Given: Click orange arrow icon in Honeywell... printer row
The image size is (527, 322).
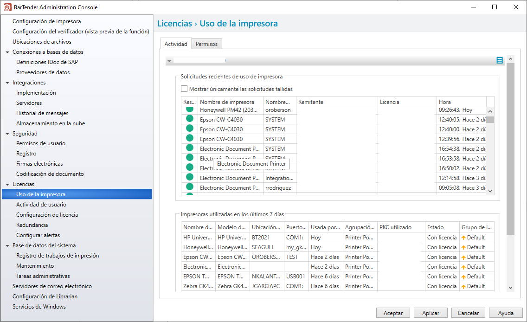Looking at the screenshot, I should point(463,247).
